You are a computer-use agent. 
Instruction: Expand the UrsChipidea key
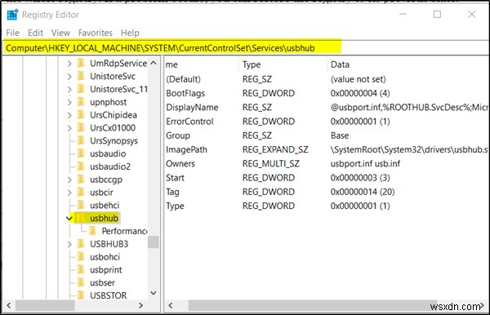coord(69,115)
